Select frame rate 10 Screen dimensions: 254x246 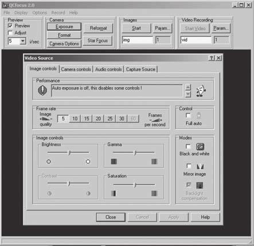[75, 119]
